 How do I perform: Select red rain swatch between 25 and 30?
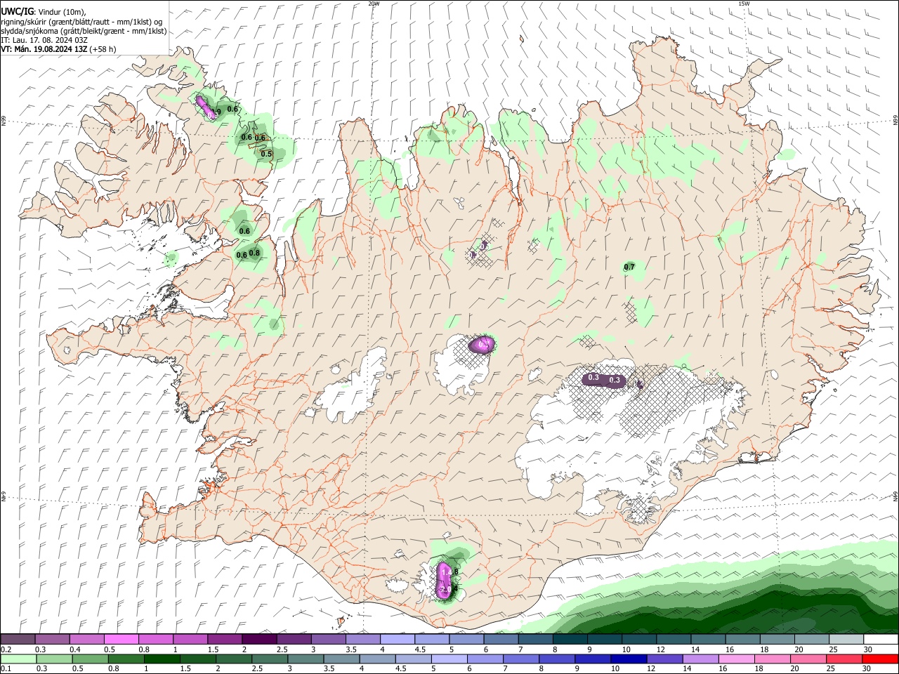coord(843,659)
